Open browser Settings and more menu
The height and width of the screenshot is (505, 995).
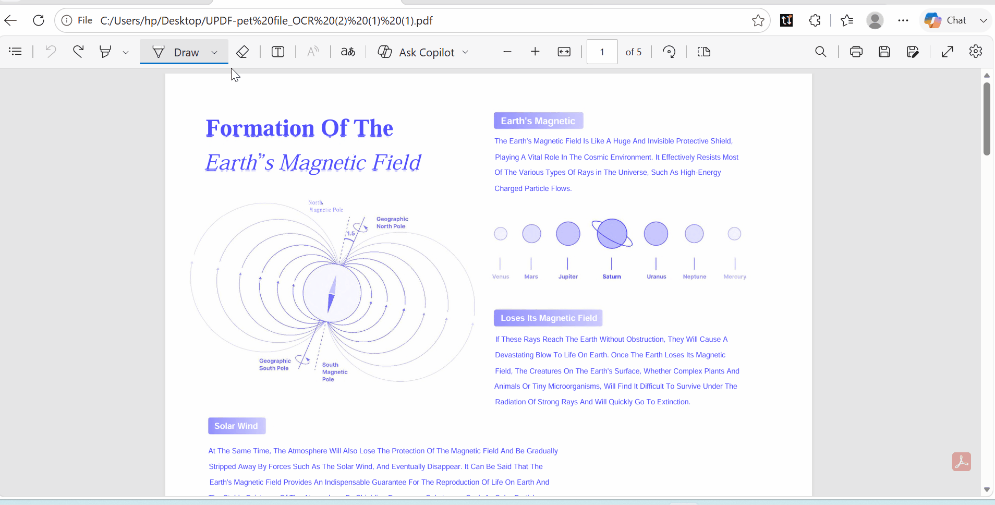(x=903, y=20)
